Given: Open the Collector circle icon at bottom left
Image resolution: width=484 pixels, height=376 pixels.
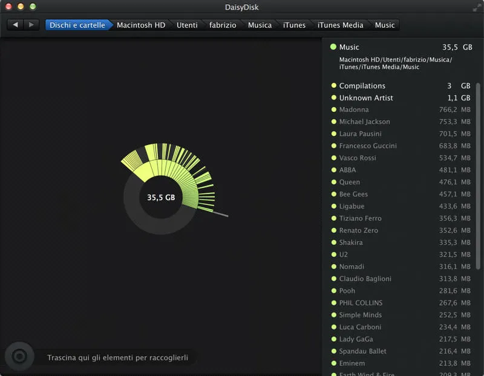Looking at the screenshot, I should 20,355.
